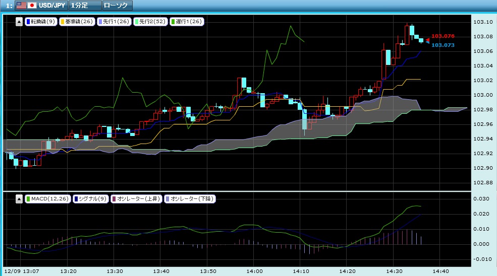Toggle the 遅行1(26) indicator legend
Viewport: 497px width, 276px height.
pyautogui.click(x=187, y=22)
